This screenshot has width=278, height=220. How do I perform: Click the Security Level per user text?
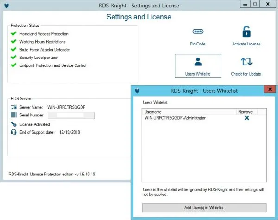click(x=39, y=58)
